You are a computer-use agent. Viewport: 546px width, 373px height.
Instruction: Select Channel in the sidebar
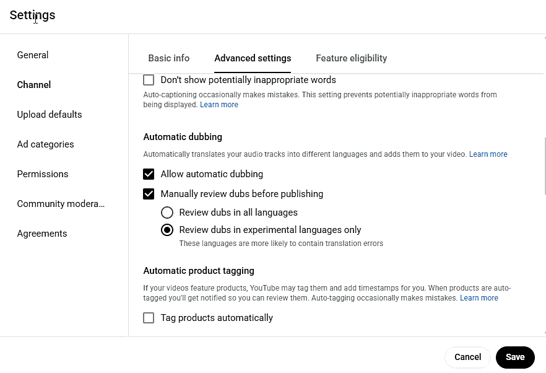[x=33, y=84]
